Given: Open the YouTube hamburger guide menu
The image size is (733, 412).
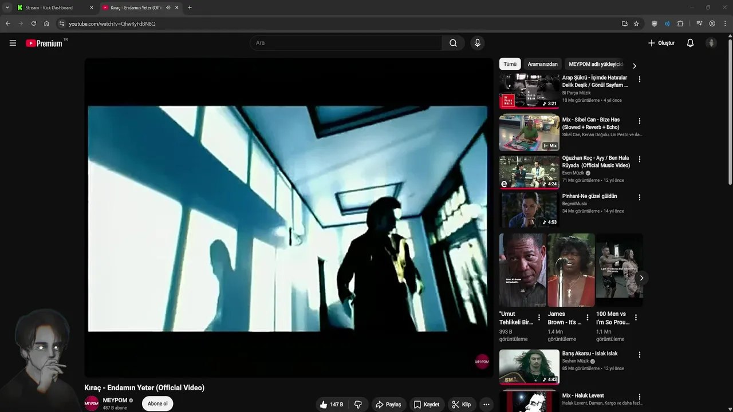Looking at the screenshot, I should coord(13,43).
